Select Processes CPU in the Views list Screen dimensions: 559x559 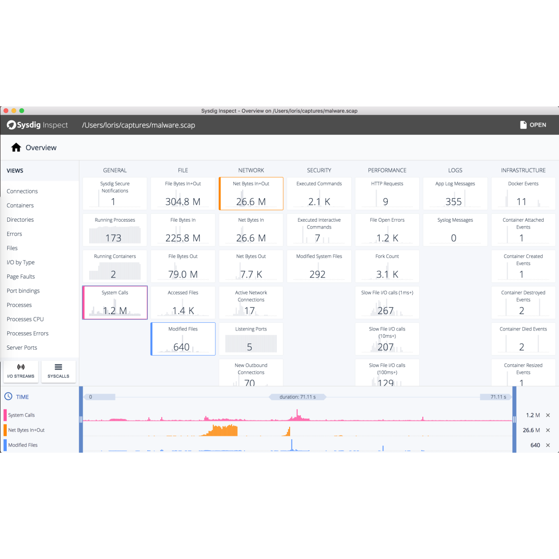25,319
